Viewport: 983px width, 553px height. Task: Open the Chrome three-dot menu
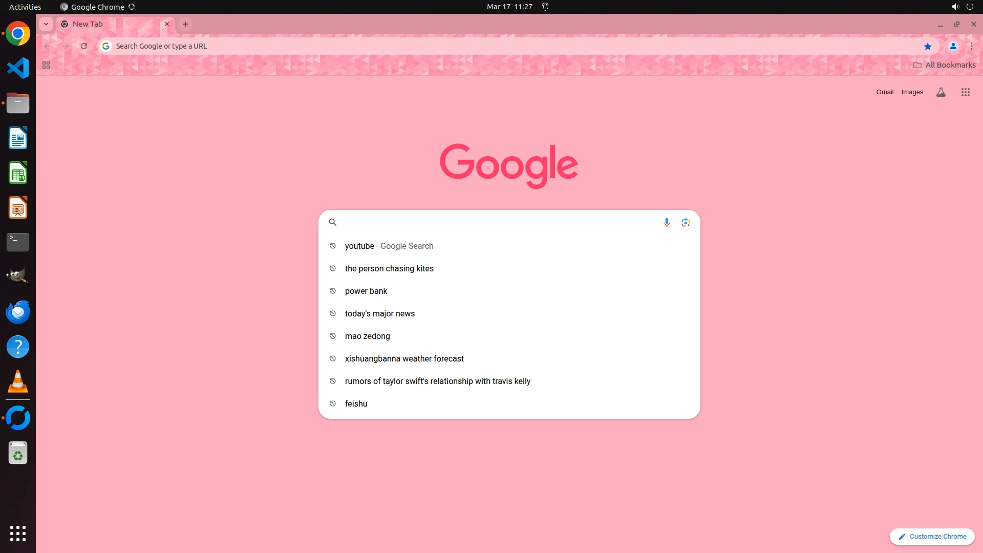coord(971,46)
